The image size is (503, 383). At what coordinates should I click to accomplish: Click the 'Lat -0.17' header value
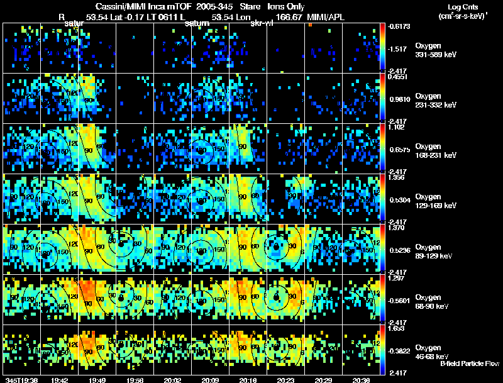(128, 17)
